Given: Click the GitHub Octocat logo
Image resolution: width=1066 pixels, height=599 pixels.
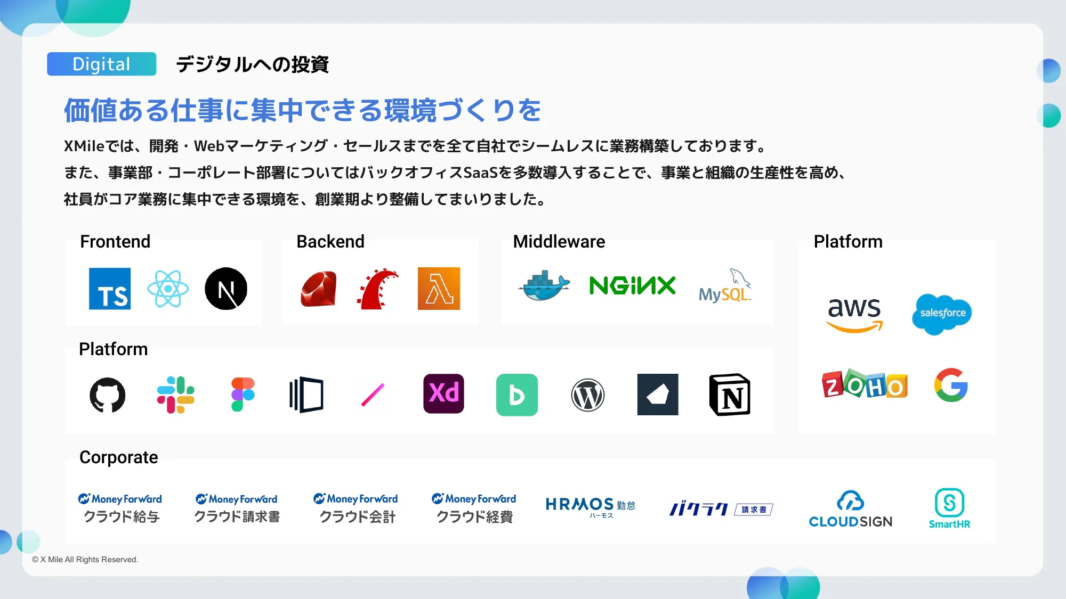Looking at the screenshot, I should (108, 395).
